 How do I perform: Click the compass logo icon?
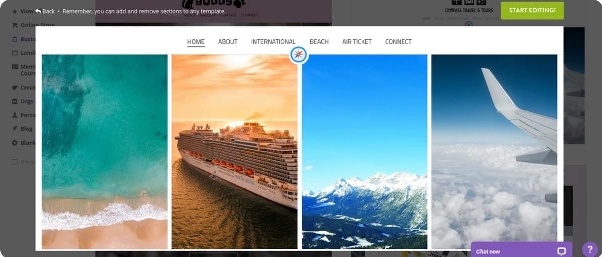(298, 55)
